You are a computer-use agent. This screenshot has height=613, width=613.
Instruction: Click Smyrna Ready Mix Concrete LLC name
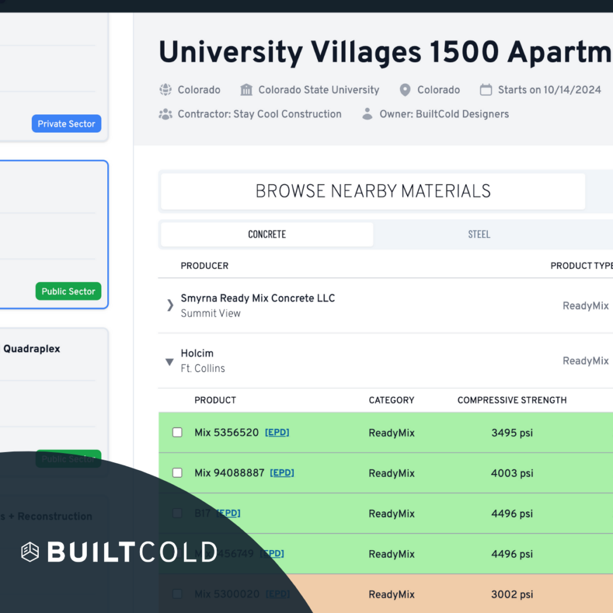click(x=257, y=298)
